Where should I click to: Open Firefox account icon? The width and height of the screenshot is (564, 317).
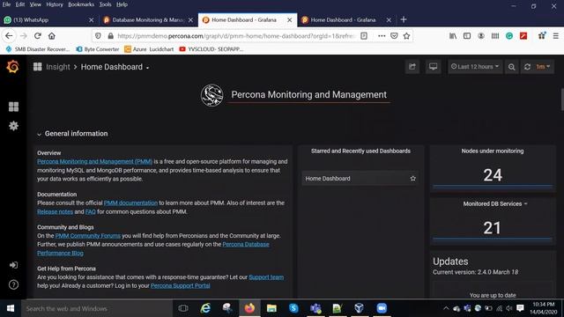click(481, 36)
